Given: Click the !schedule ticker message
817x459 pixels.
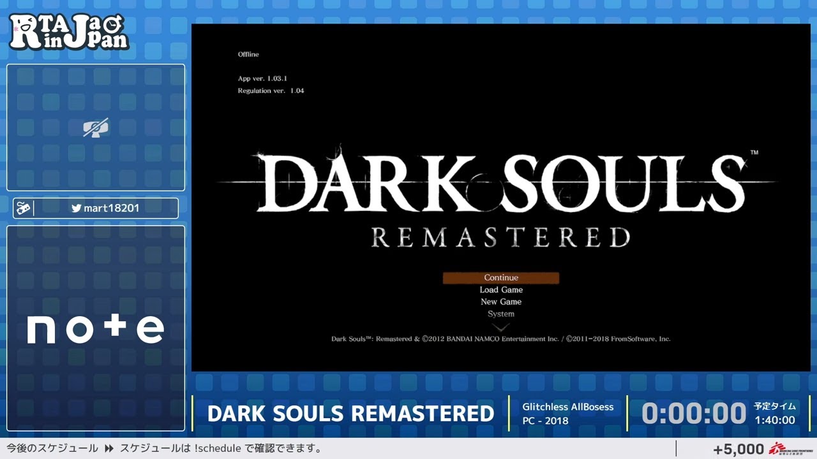Looking at the screenshot, I should (x=221, y=448).
